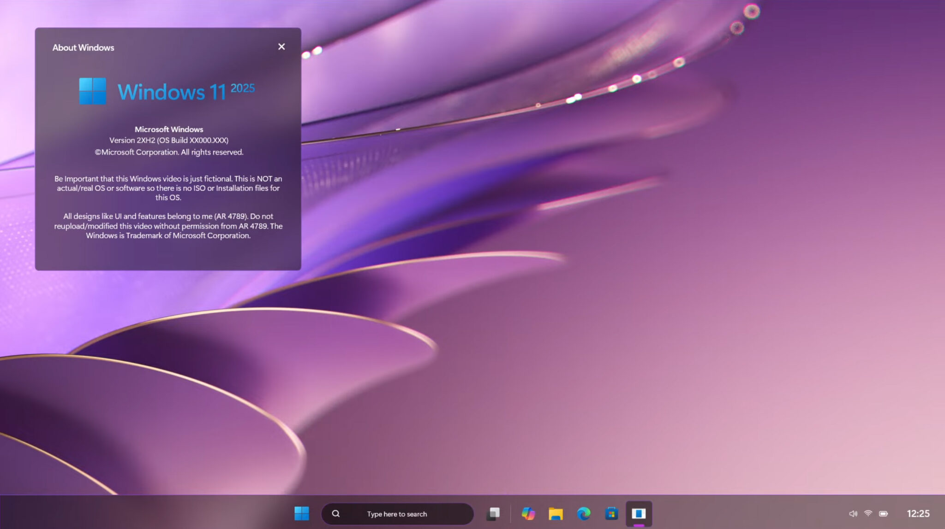Select the About Windows title text

83,47
